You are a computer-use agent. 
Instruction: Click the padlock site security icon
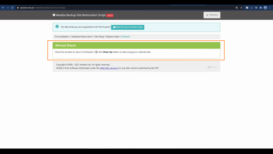point(18,8)
